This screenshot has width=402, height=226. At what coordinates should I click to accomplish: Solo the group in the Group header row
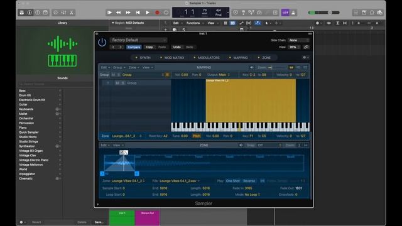pyautogui.click(x=118, y=75)
